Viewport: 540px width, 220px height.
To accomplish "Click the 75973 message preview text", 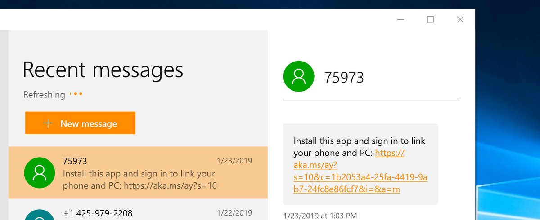I will pyautogui.click(x=139, y=179).
